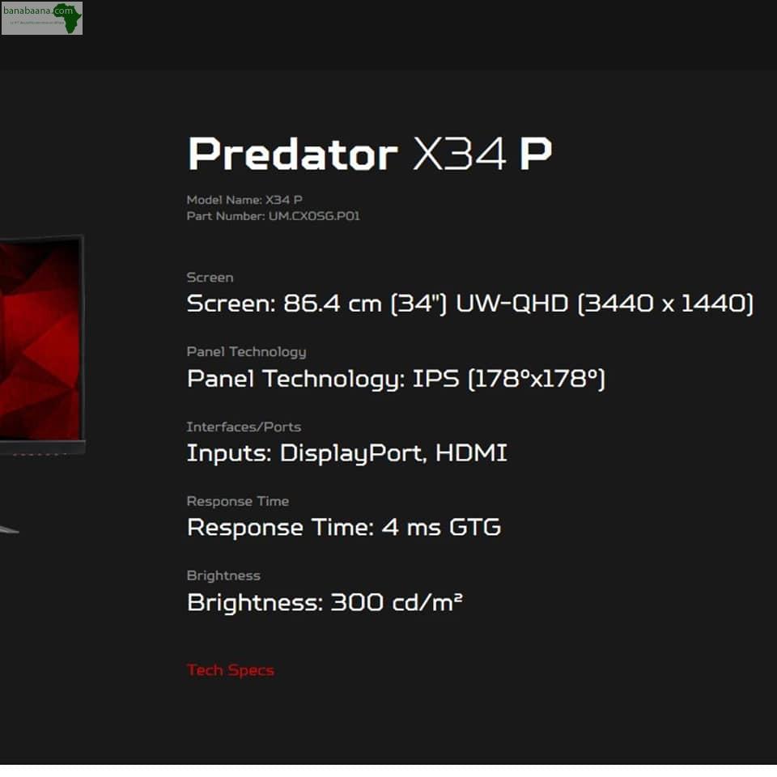The height and width of the screenshot is (777, 777).
Task: Select the Brightness: 300 cd/m² line
Action: (325, 602)
